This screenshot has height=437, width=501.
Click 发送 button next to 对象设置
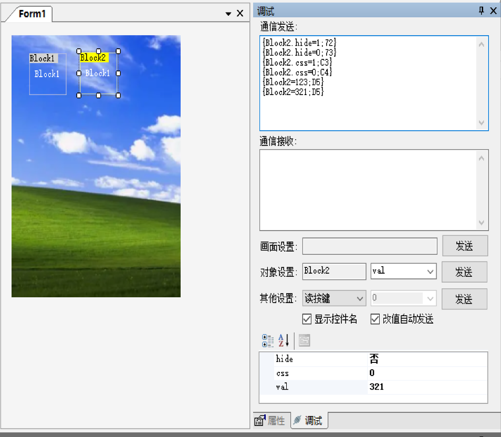pos(464,272)
